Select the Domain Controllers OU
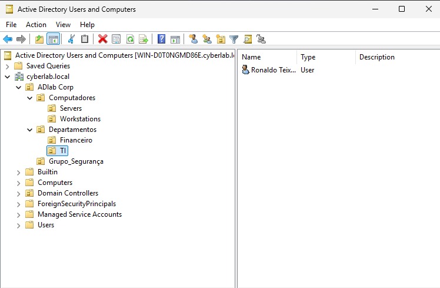The height and width of the screenshot is (288, 440). [68, 193]
